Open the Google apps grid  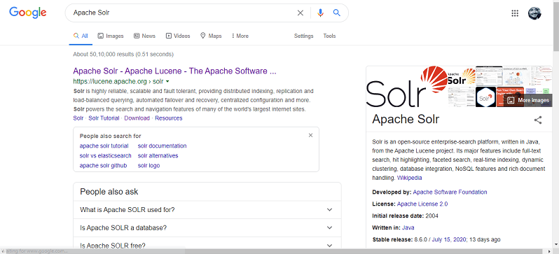[x=515, y=13]
